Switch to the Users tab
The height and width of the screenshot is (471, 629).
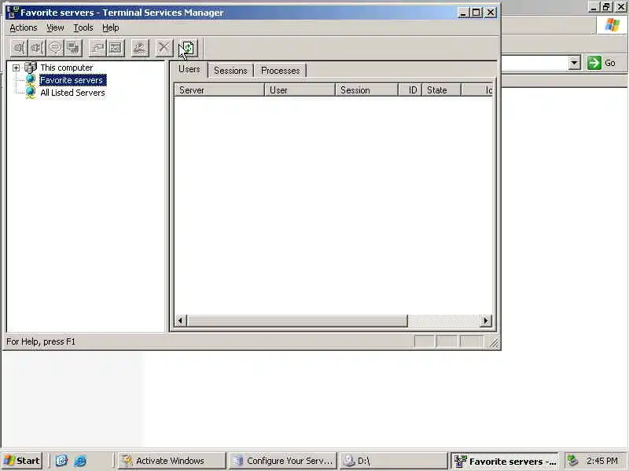click(189, 69)
